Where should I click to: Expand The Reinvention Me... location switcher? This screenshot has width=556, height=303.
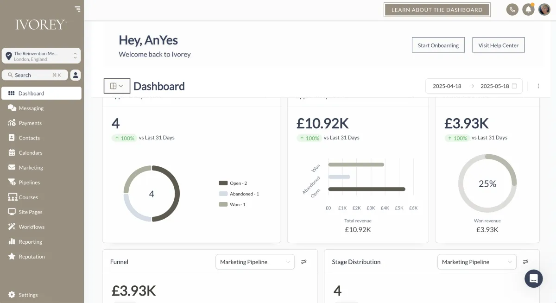(x=41, y=56)
